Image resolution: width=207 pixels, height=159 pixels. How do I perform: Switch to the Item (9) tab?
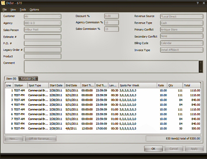[11, 78]
